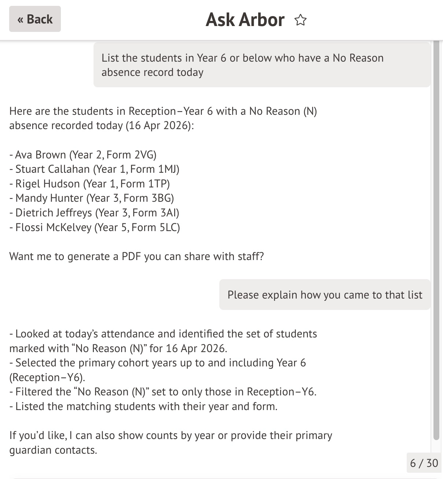Click the Dietrich Jeffreys list entry
The width and height of the screenshot is (443, 479).
tap(95, 213)
